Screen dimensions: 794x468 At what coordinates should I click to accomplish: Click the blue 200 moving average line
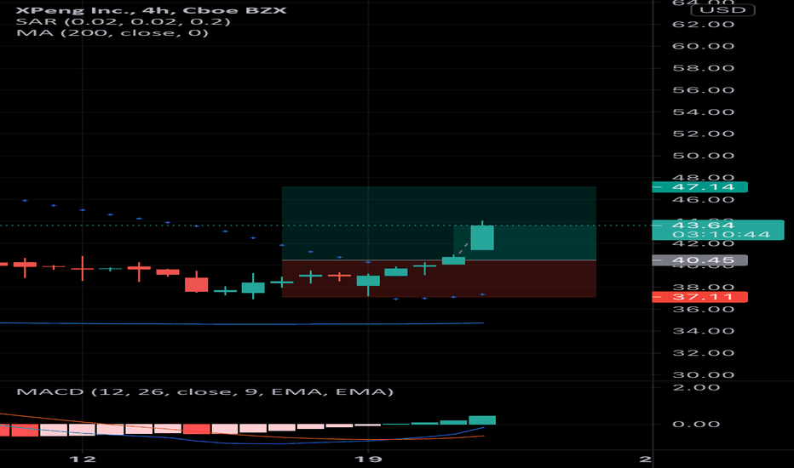click(242, 323)
